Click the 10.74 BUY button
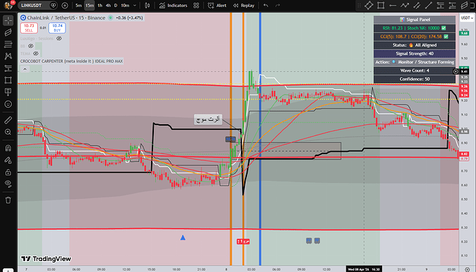476x272 pixels. coord(57,28)
